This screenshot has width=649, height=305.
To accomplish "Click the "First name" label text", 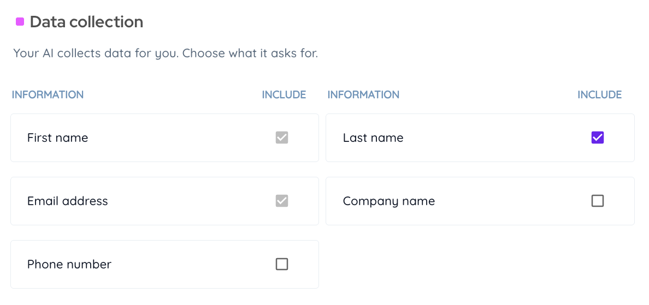I will click(57, 138).
